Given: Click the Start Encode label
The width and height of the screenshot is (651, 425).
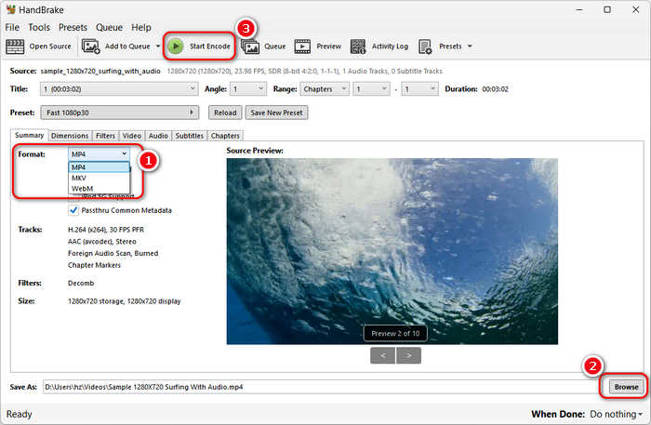Looking at the screenshot, I should tap(209, 46).
